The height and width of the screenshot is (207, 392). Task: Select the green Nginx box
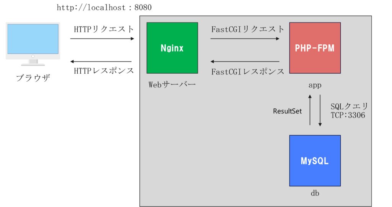172,48
